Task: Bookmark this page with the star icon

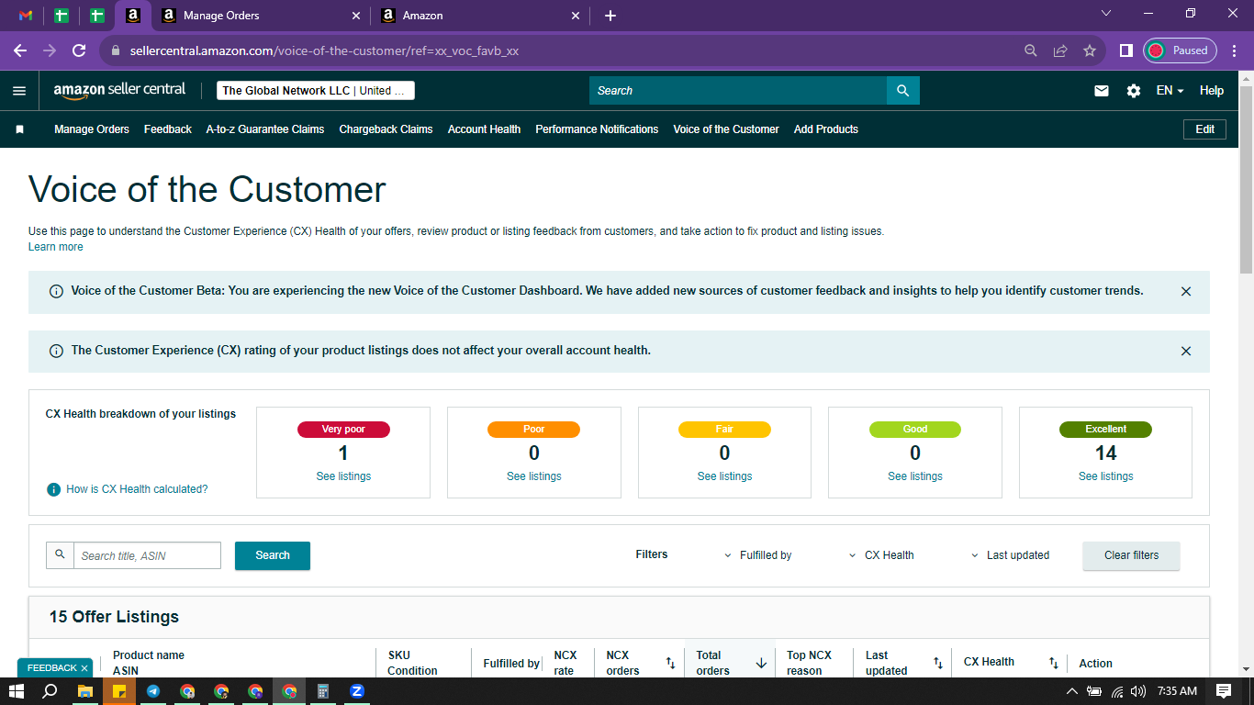Action: [x=1090, y=50]
